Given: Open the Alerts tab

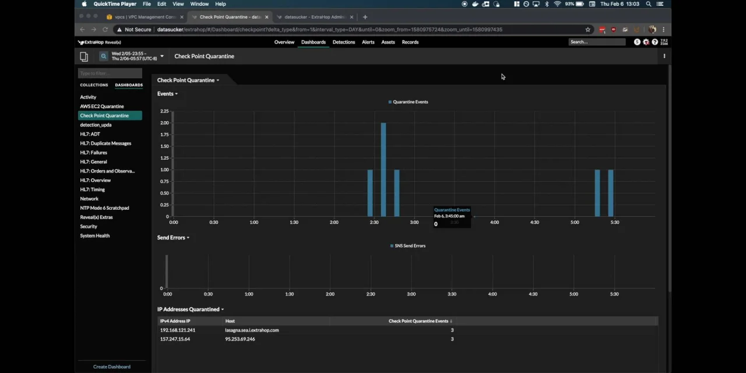Looking at the screenshot, I should point(368,42).
